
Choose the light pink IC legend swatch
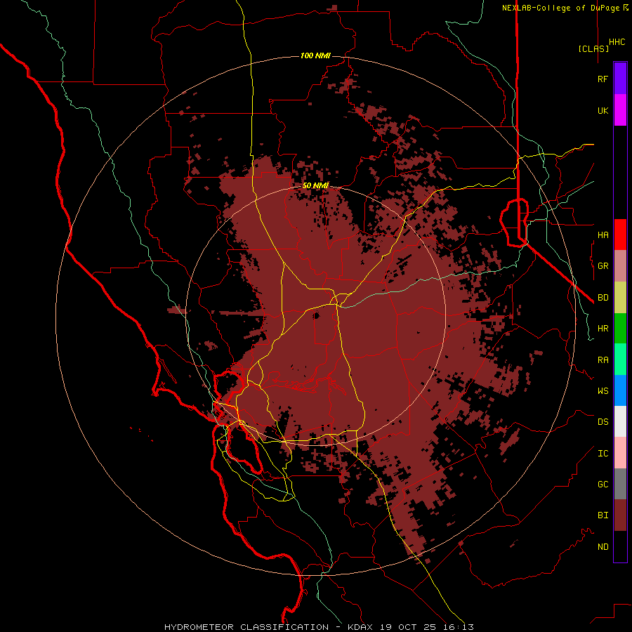(620, 453)
